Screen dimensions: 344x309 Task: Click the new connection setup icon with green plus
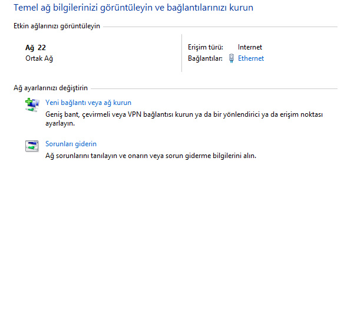pos(32,105)
